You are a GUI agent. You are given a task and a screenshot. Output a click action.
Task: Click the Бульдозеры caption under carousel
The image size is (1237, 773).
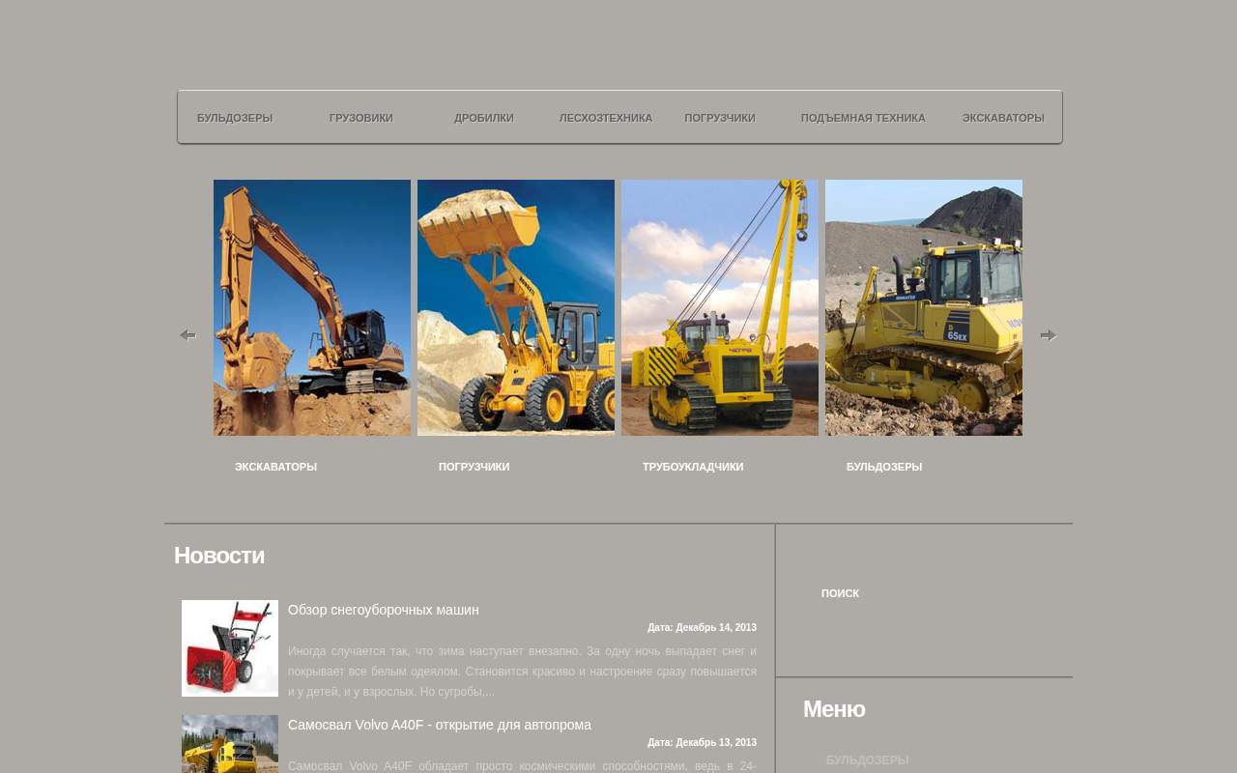point(884,467)
